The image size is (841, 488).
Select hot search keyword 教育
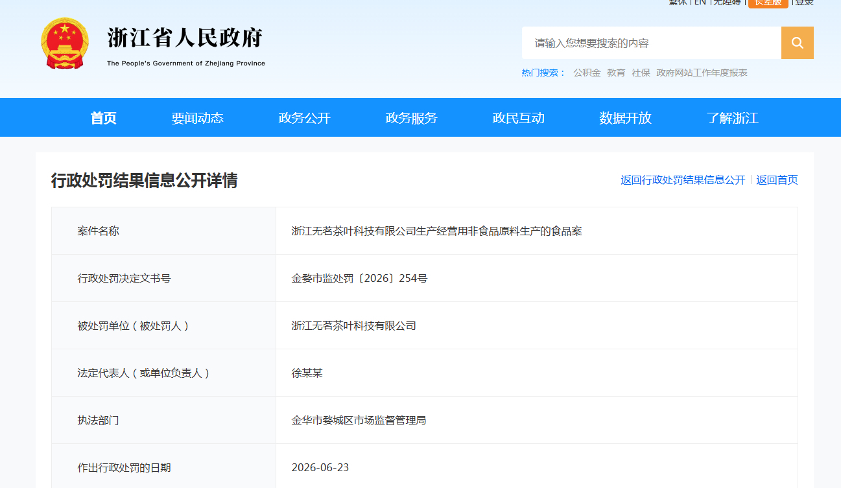pos(616,73)
